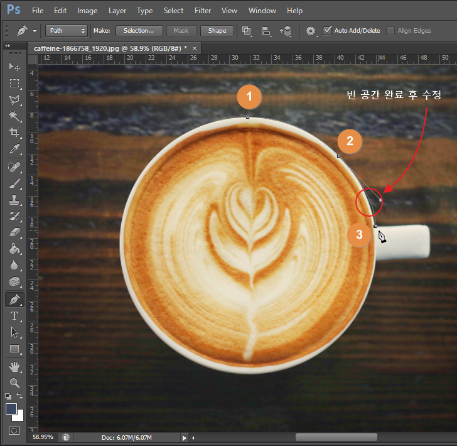Select the Rectangle shape tool
This screenshot has height=446, width=457.
click(14, 349)
